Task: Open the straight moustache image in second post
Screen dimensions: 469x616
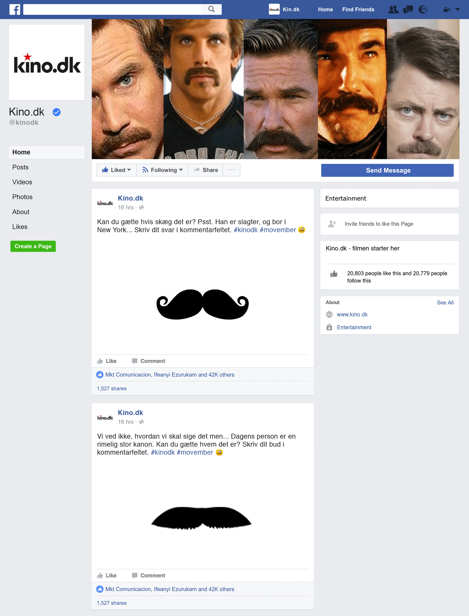Action: [201, 518]
